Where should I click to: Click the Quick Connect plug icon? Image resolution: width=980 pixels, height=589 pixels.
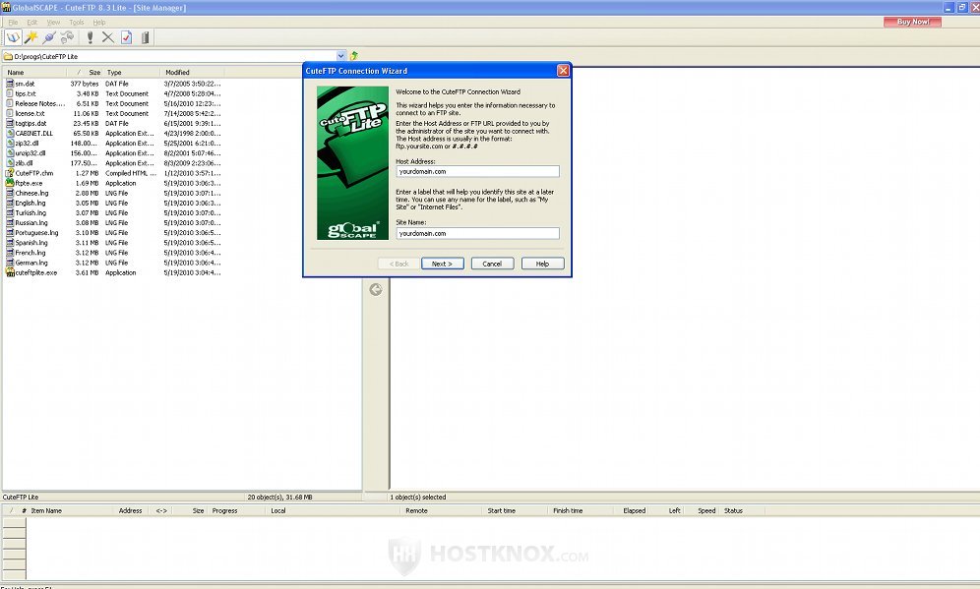(x=49, y=37)
